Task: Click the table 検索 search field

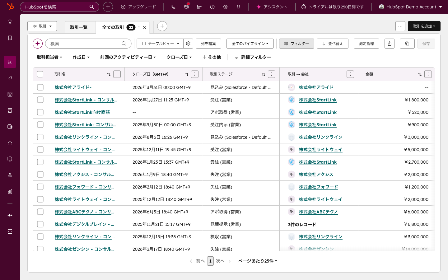Action: (x=85, y=44)
